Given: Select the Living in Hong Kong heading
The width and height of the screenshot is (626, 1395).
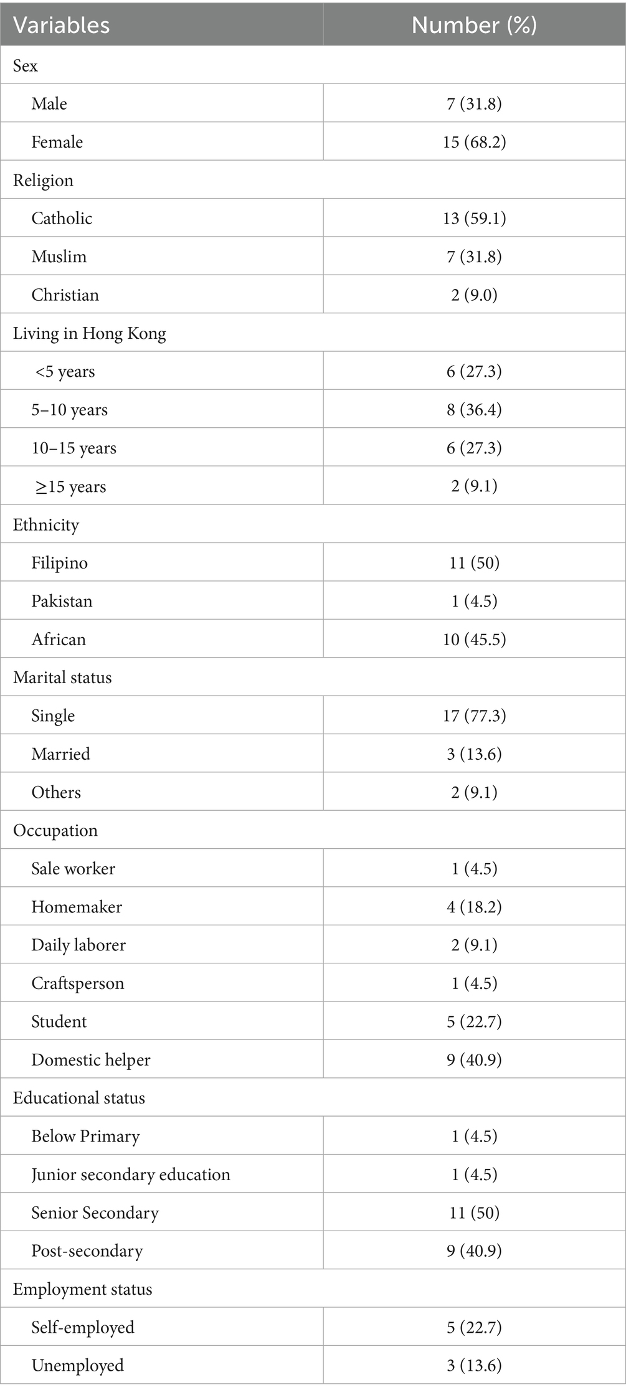Looking at the screenshot, I should (x=90, y=333).
